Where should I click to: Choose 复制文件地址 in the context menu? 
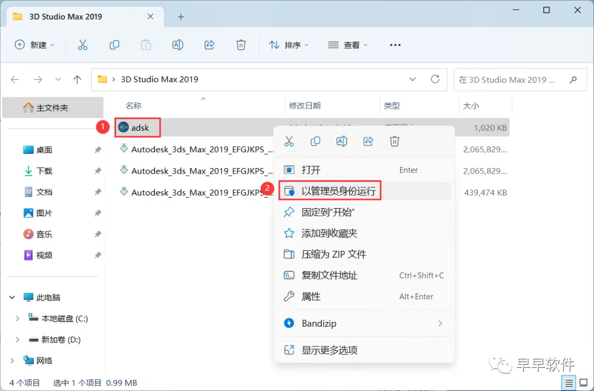click(365, 275)
